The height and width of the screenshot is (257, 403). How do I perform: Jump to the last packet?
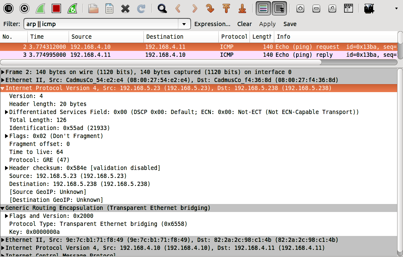click(242, 8)
